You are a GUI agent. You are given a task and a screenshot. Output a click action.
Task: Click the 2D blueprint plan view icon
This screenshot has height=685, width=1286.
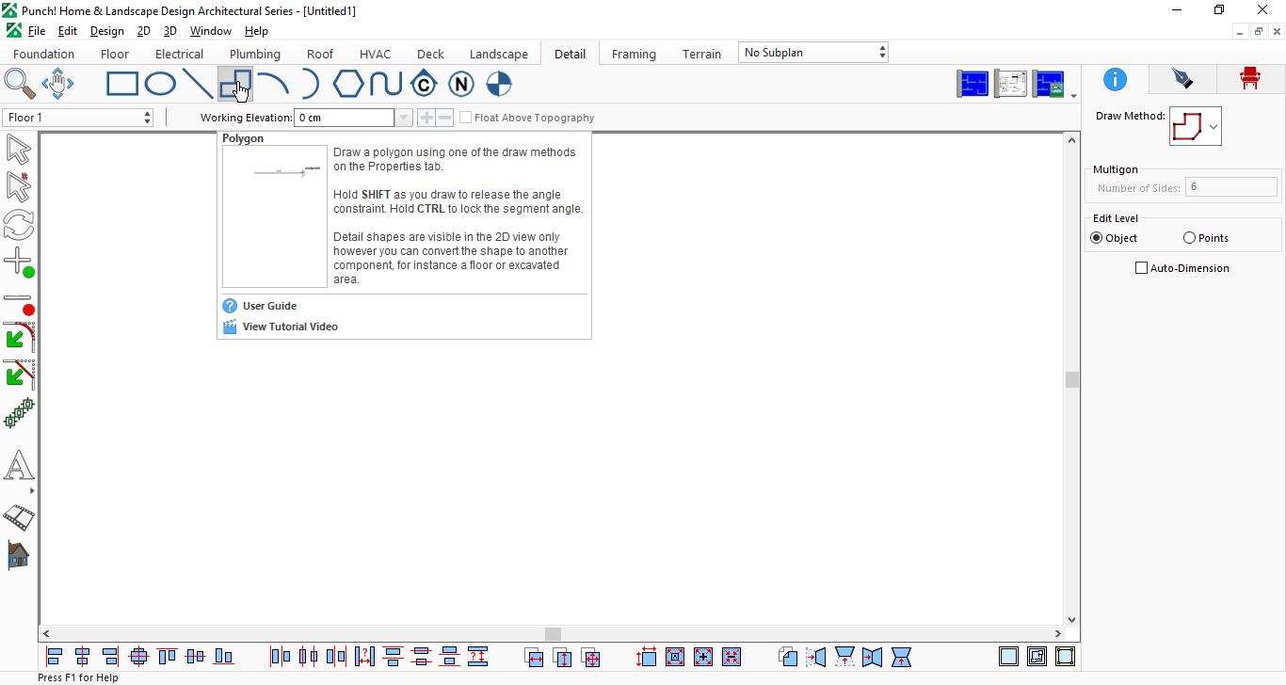tap(973, 84)
